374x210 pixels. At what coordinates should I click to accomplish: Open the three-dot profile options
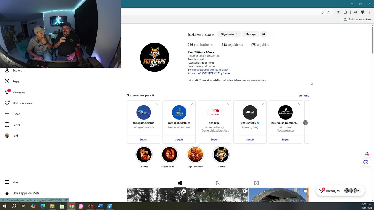pos(271,34)
